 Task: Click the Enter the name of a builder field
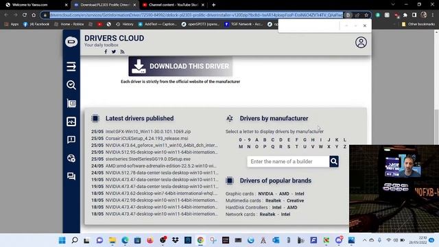[x=288, y=161]
